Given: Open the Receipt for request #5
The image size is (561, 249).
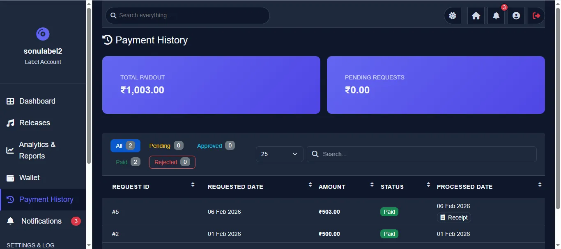Looking at the screenshot, I should point(454,217).
